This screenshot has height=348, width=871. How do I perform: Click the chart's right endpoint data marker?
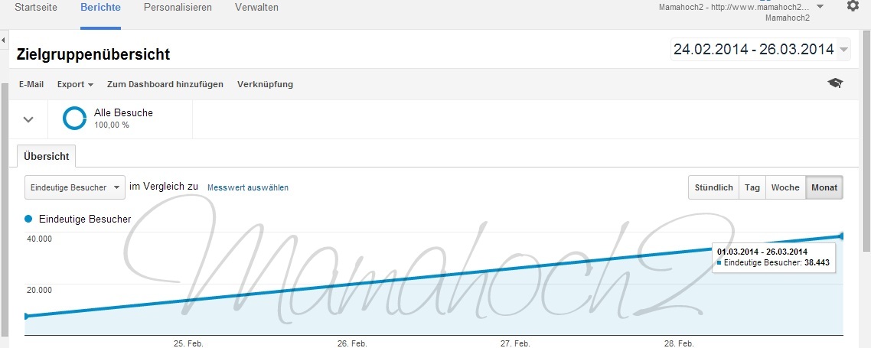842,236
